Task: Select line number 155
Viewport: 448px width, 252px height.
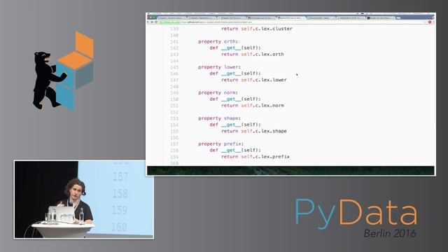Action: pos(174,131)
